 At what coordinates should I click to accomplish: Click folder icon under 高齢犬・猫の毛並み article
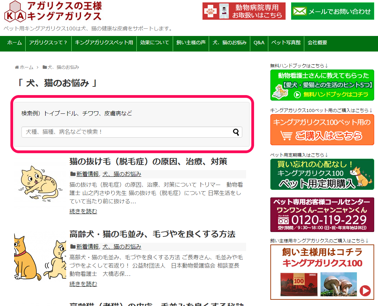point(73,247)
